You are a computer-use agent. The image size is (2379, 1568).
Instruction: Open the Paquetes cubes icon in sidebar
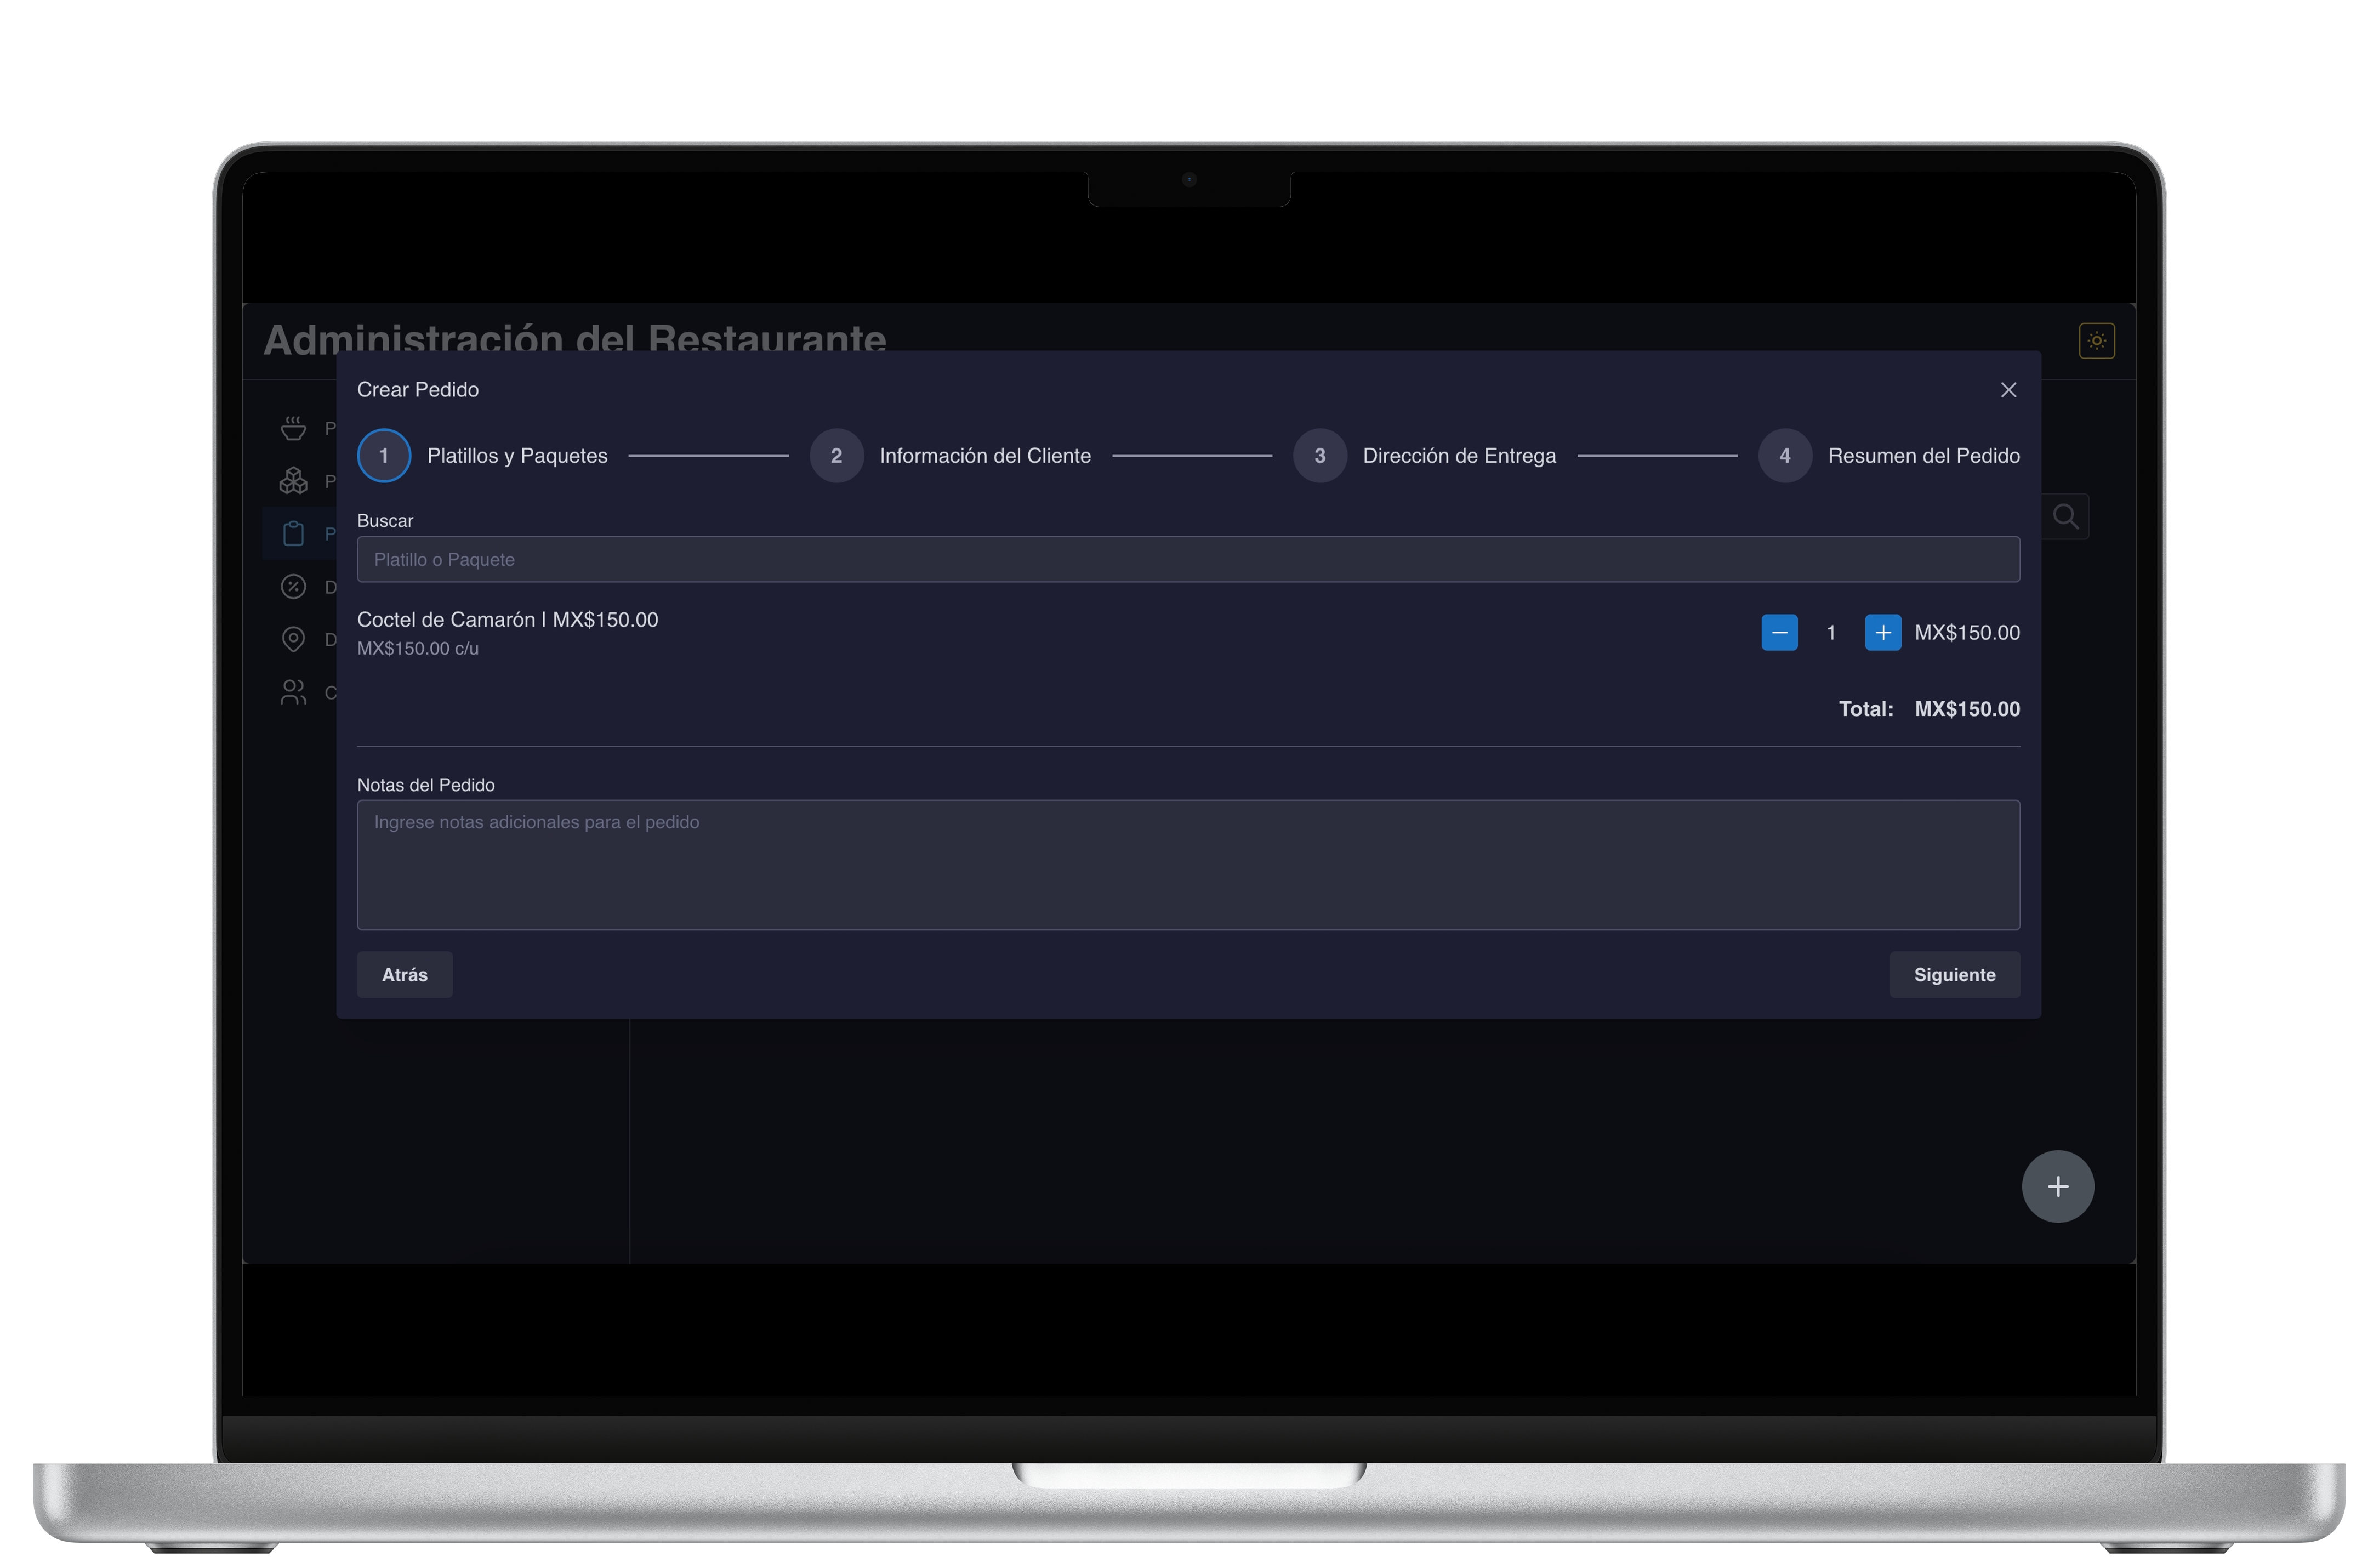tap(293, 481)
